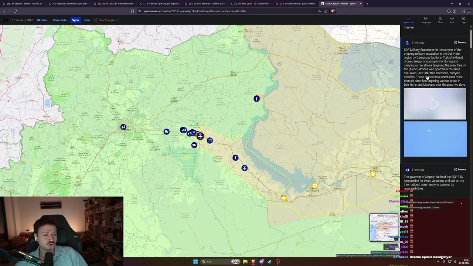
Task: Open the Language selector icon
Action: click(426, 20)
